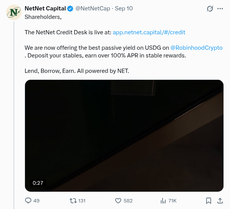View post analytics bar-chart icon
This screenshot has height=209, width=230.
[163, 201]
